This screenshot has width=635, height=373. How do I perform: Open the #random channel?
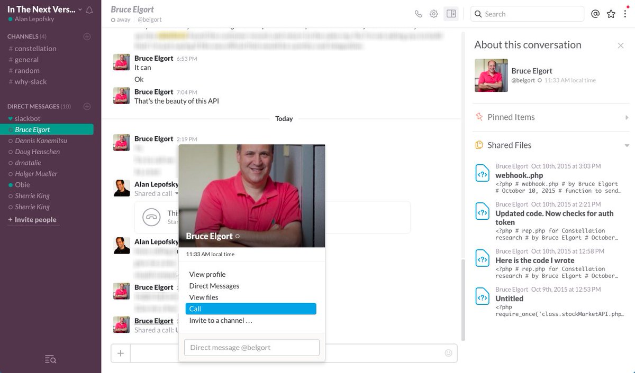[24, 70]
